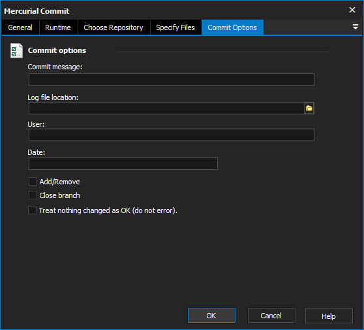Tick the Close branch checkbox
The image size is (364, 330).
tap(33, 195)
